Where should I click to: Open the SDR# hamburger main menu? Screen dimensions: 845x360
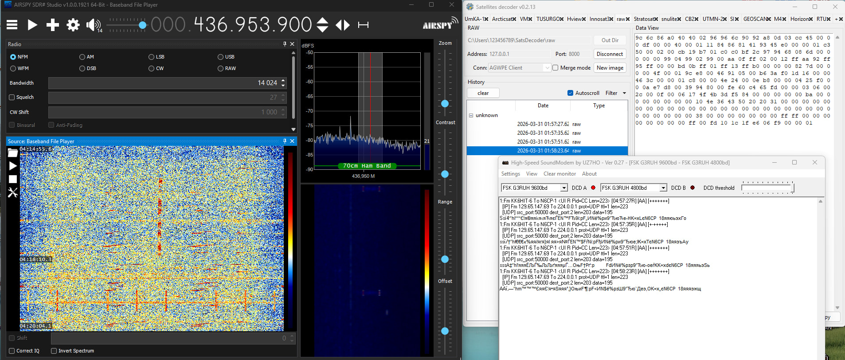point(12,25)
